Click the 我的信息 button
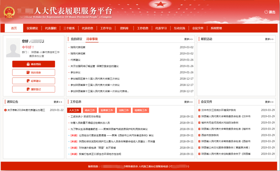The height and width of the screenshot is (171, 280). (34, 72)
